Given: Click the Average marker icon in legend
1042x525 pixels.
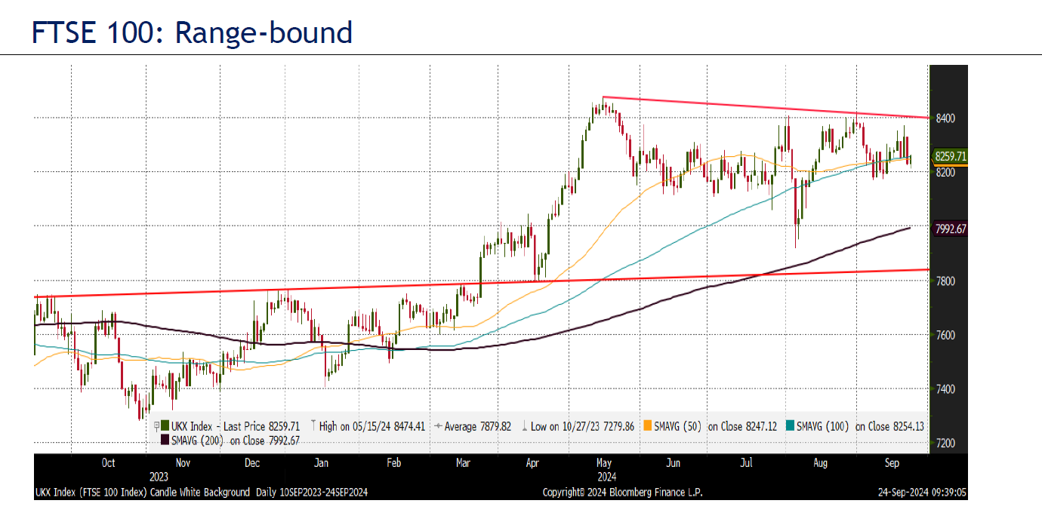Looking at the screenshot, I should (x=438, y=426).
